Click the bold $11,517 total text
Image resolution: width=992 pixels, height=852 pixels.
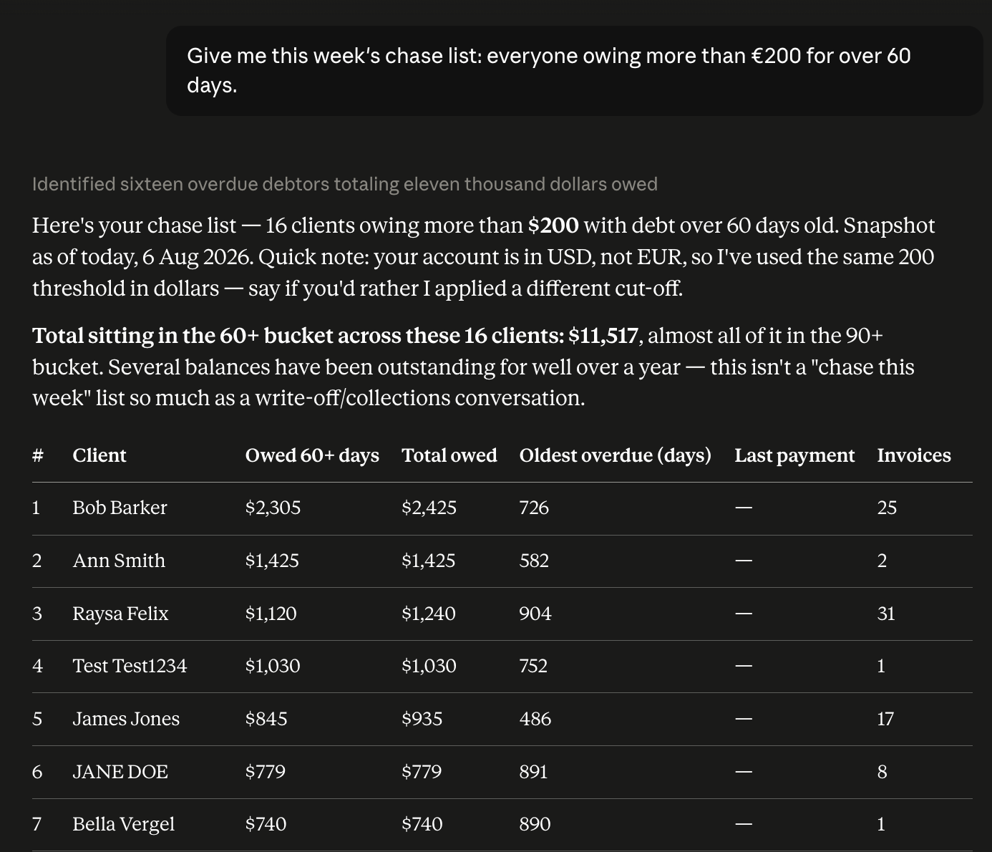pyautogui.click(x=603, y=335)
